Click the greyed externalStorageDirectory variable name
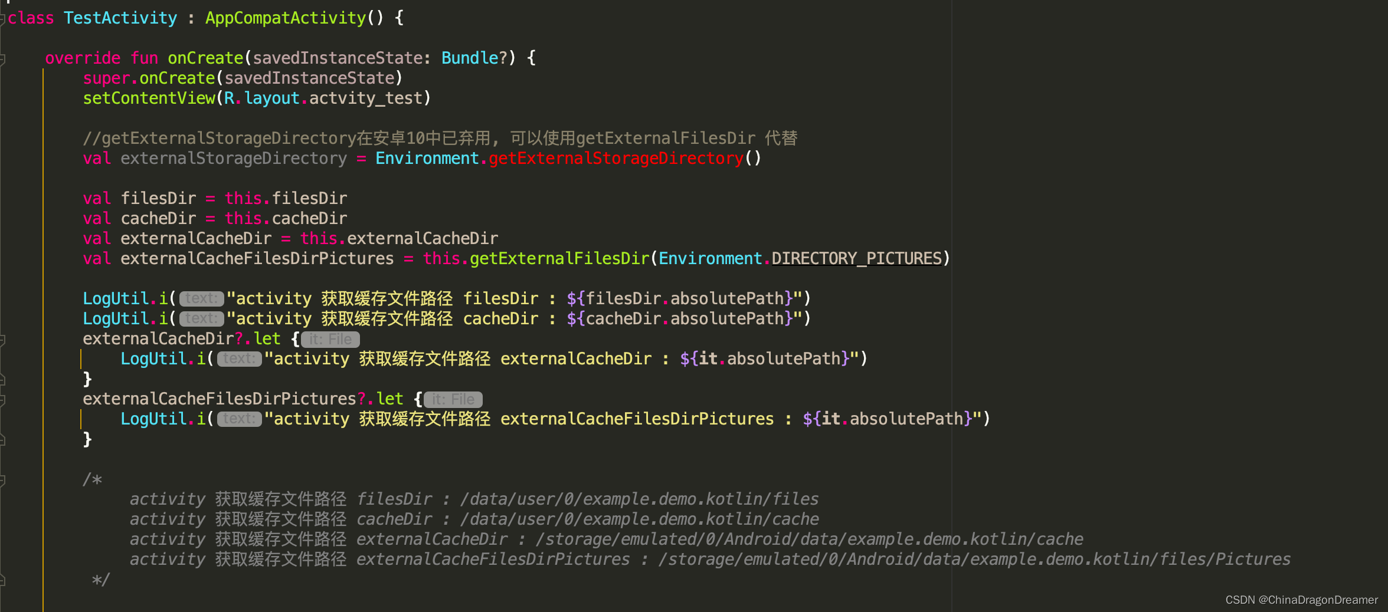The image size is (1388, 612). pos(234,159)
